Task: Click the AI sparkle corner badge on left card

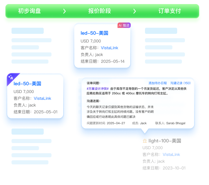Action: click(11, 77)
